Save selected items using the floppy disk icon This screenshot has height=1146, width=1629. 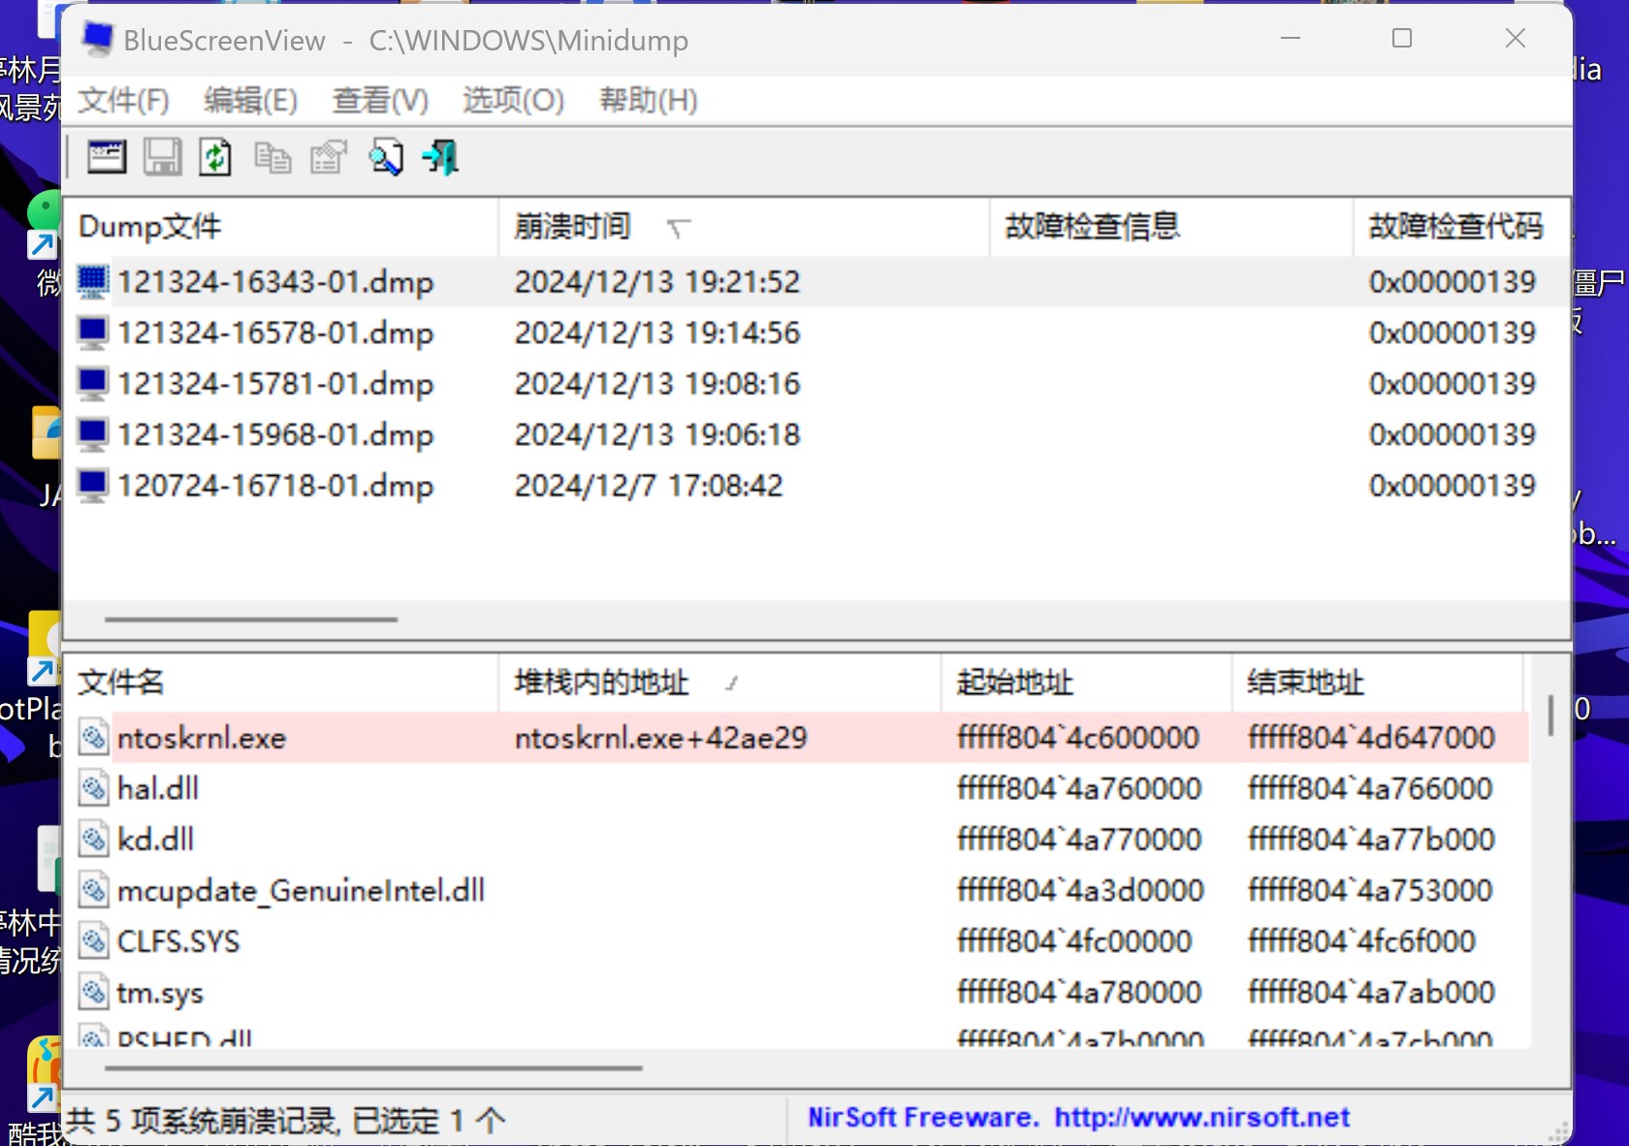click(x=162, y=157)
